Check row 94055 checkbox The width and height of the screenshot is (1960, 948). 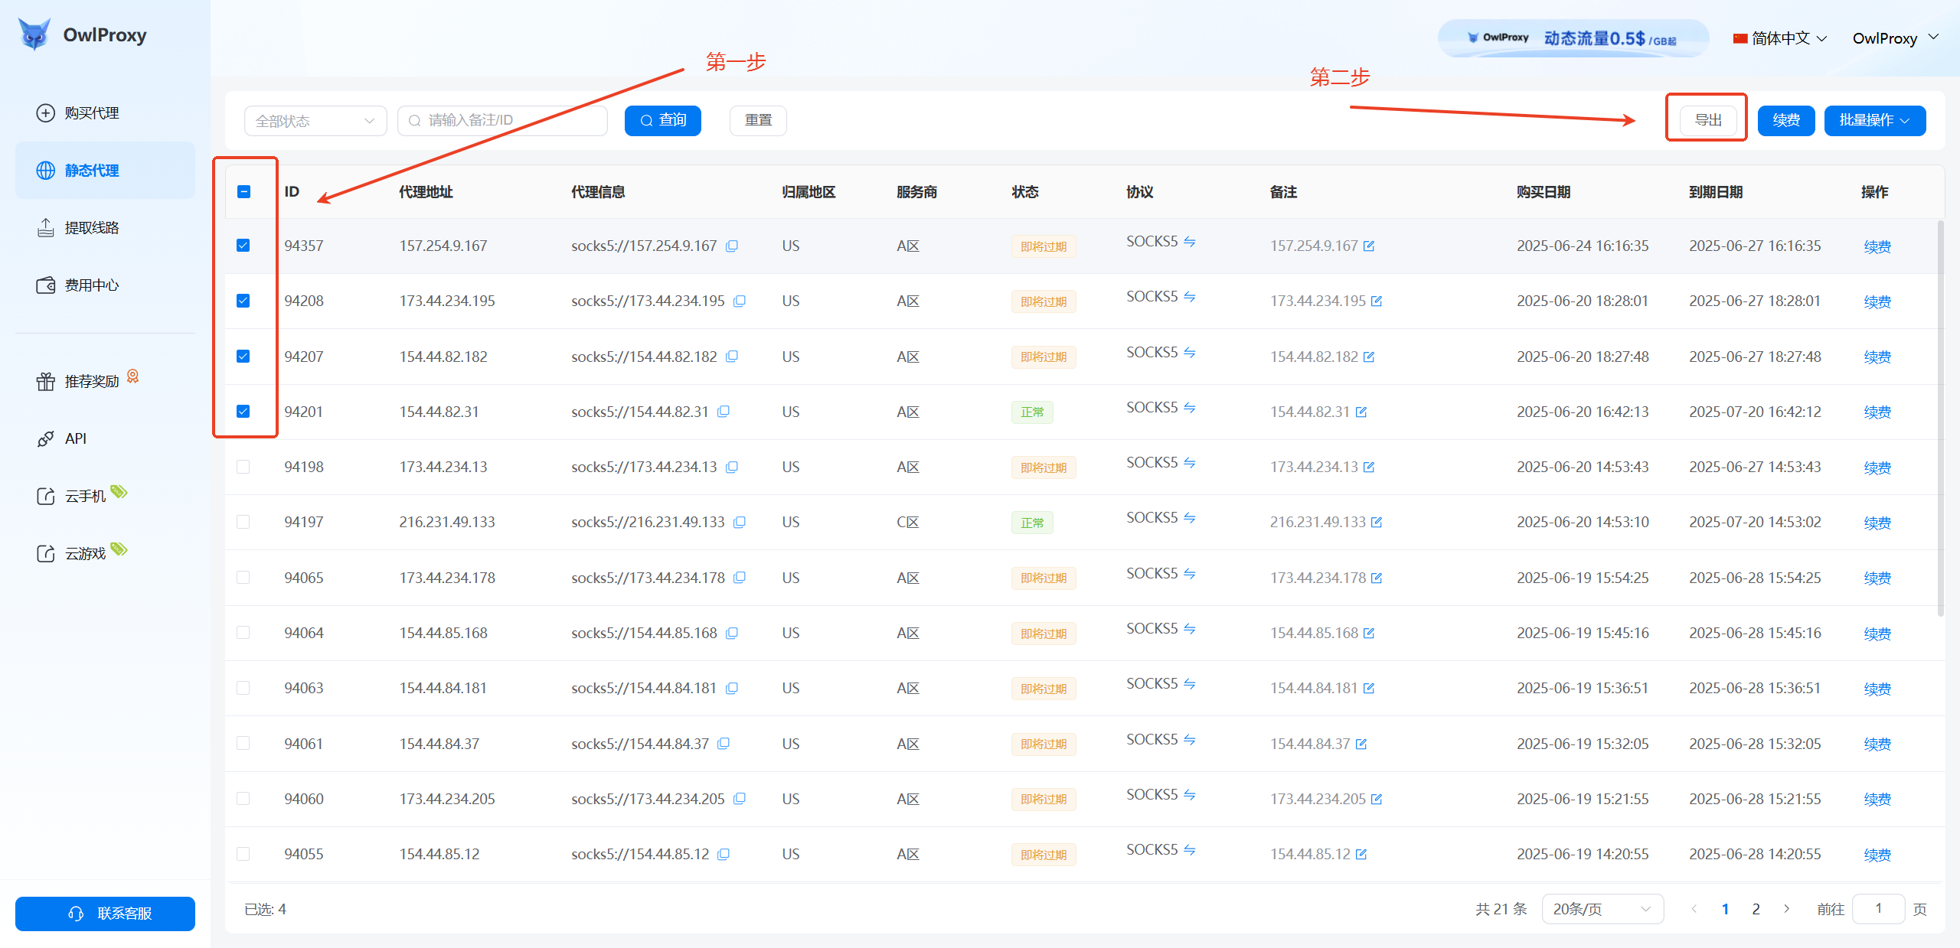[243, 854]
